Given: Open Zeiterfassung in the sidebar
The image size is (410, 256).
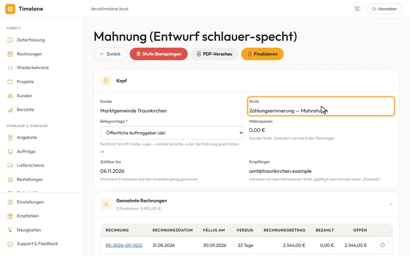Looking at the screenshot, I should 31,40.
